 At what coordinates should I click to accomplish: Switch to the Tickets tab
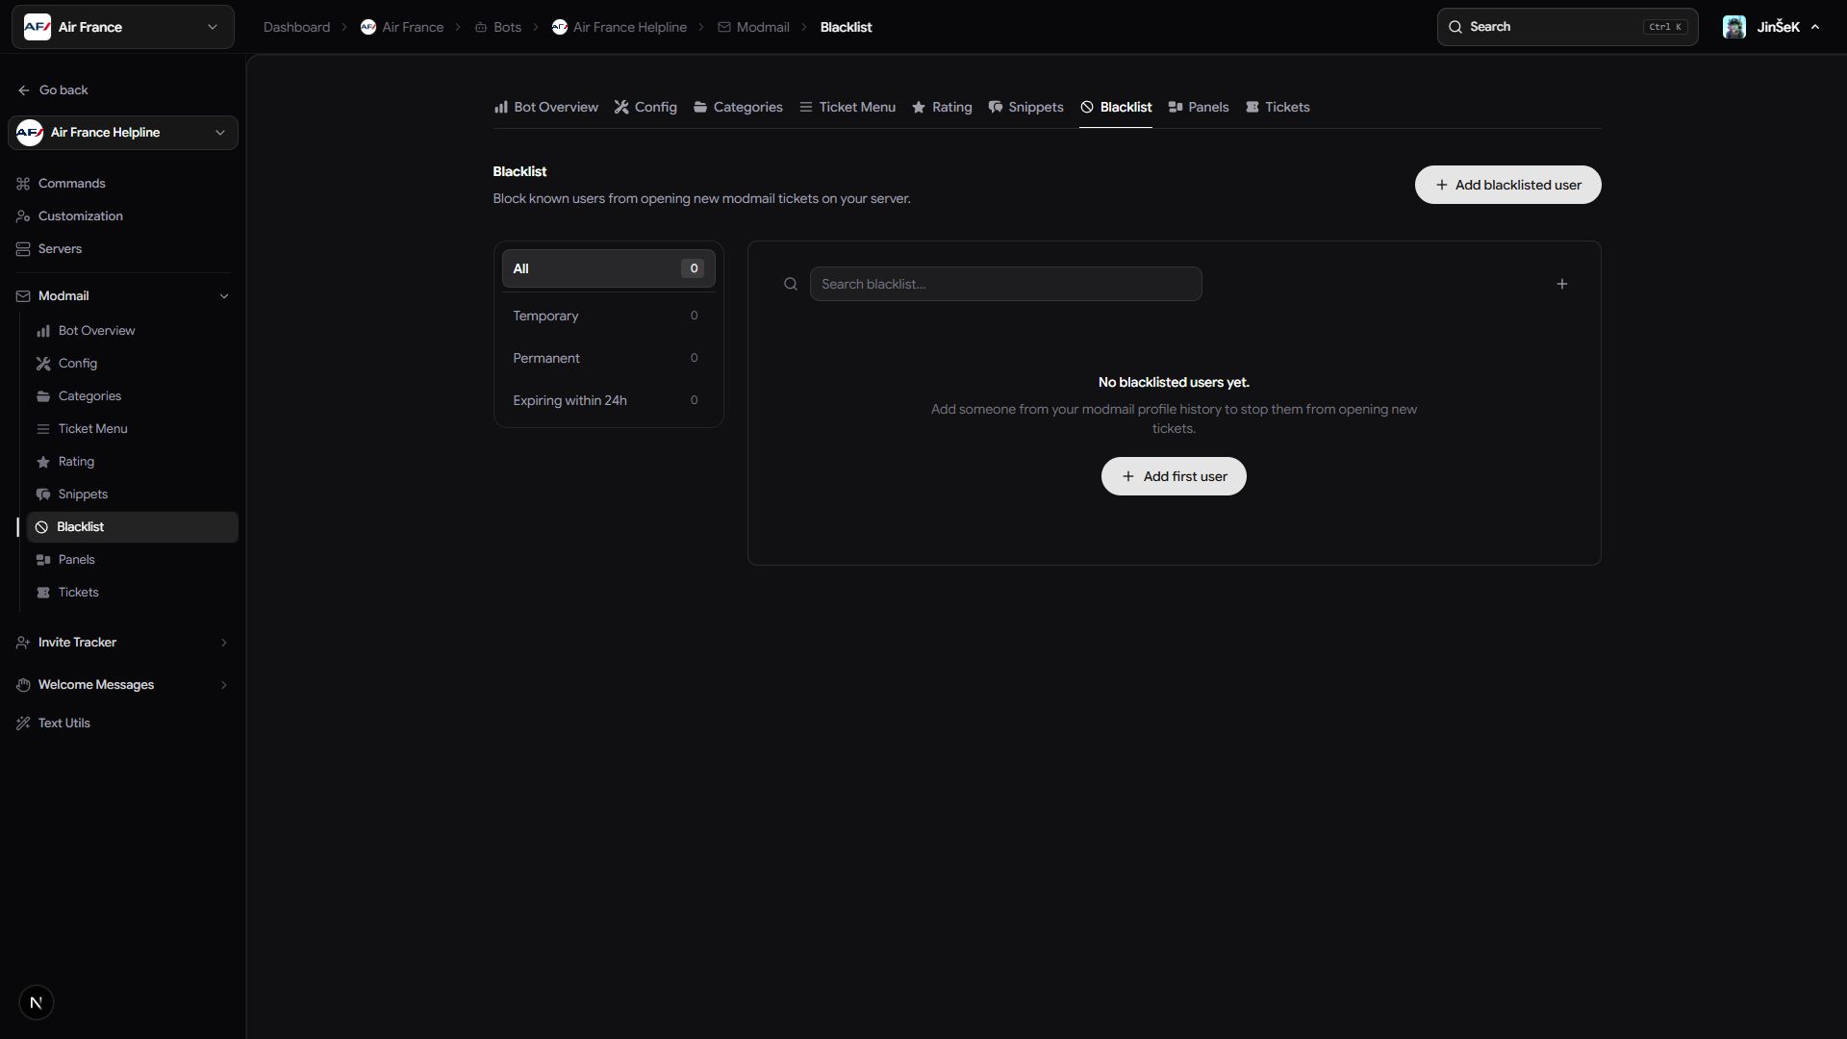[1278, 107]
